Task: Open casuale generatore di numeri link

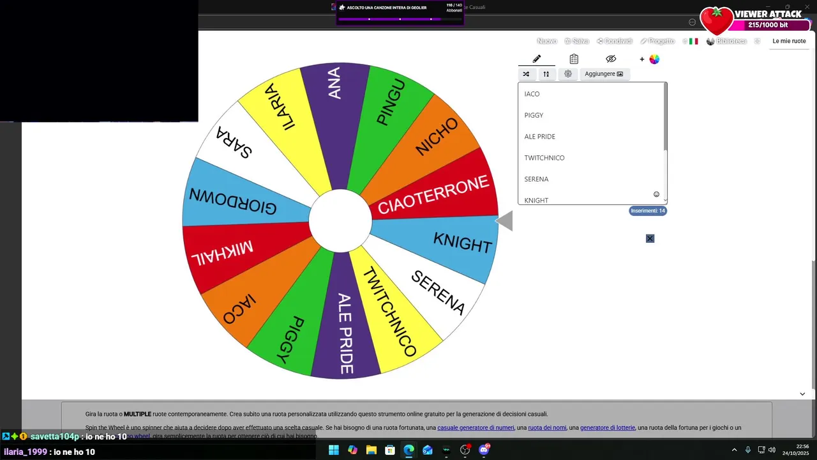Action: point(476,427)
